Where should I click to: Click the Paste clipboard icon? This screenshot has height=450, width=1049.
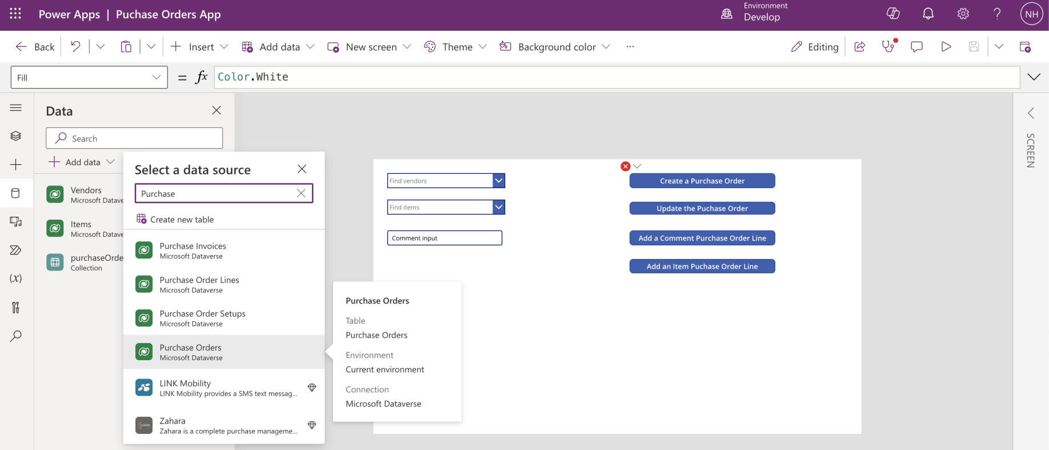[126, 47]
